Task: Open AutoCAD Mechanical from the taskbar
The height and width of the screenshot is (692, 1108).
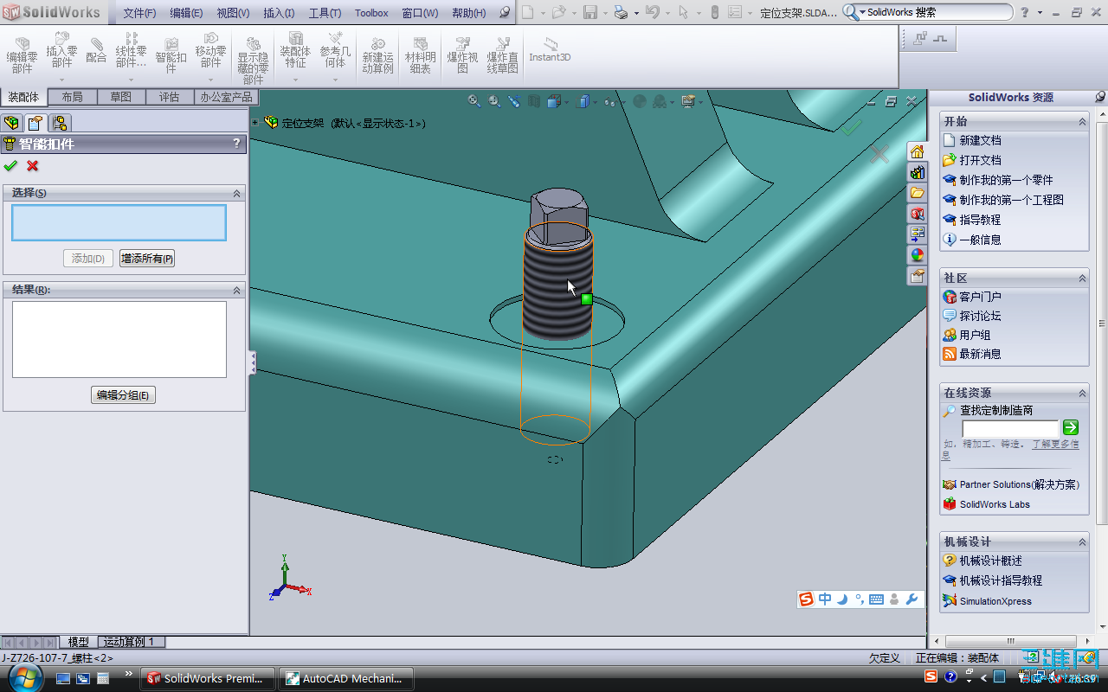Action: pos(344,678)
